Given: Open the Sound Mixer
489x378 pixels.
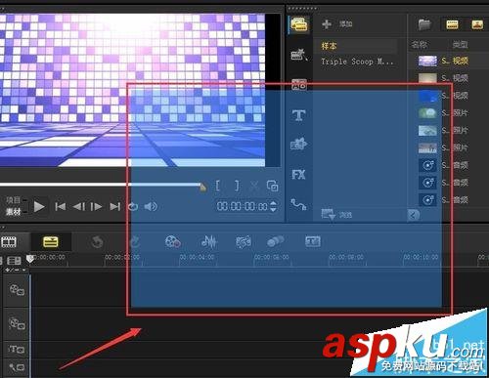Looking at the screenshot, I should tap(209, 242).
